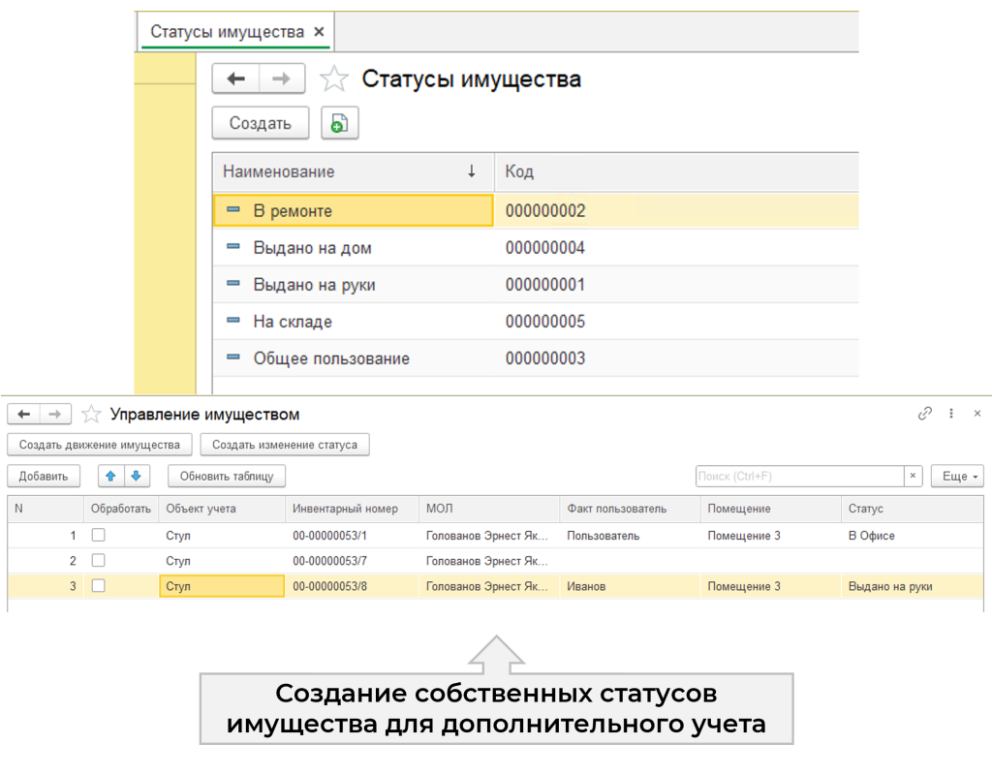Toggle the Обработать checkbox in row 2

(x=98, y=561)
